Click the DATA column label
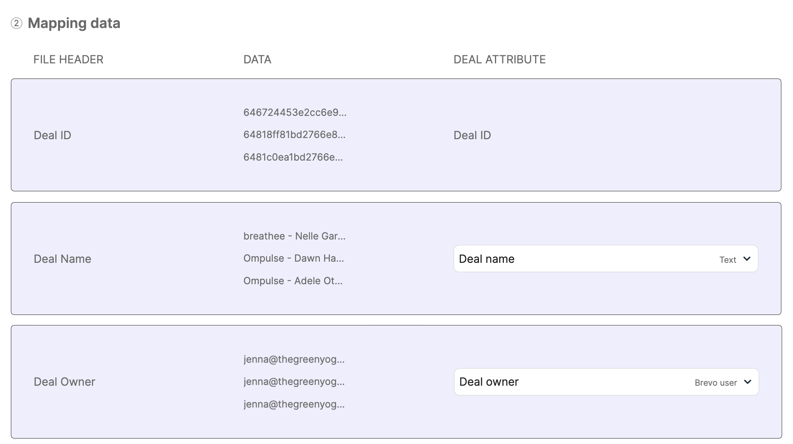793x444 pixels. point(257,59)
